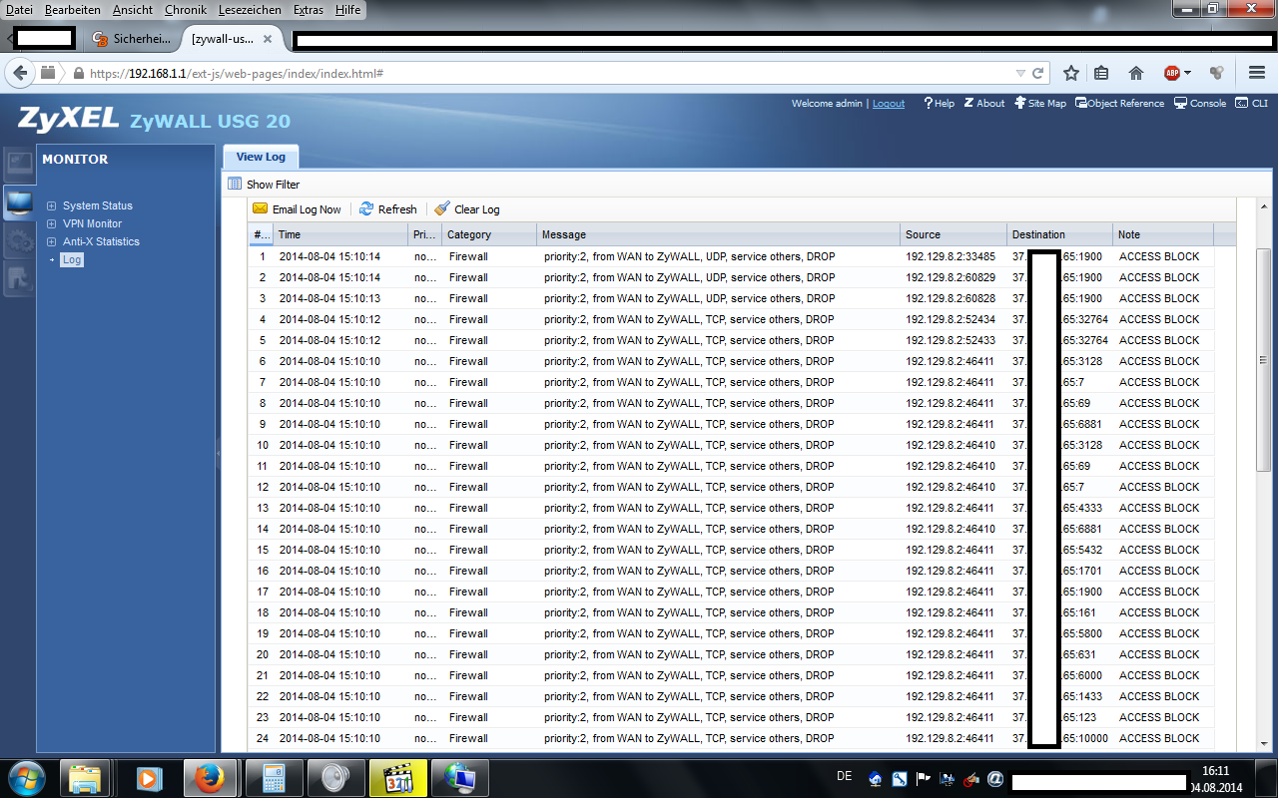The width and height of the screenshot is (1278, 798).
Task: Open the Maintenance icon in left rail
Action: (19, 280)
